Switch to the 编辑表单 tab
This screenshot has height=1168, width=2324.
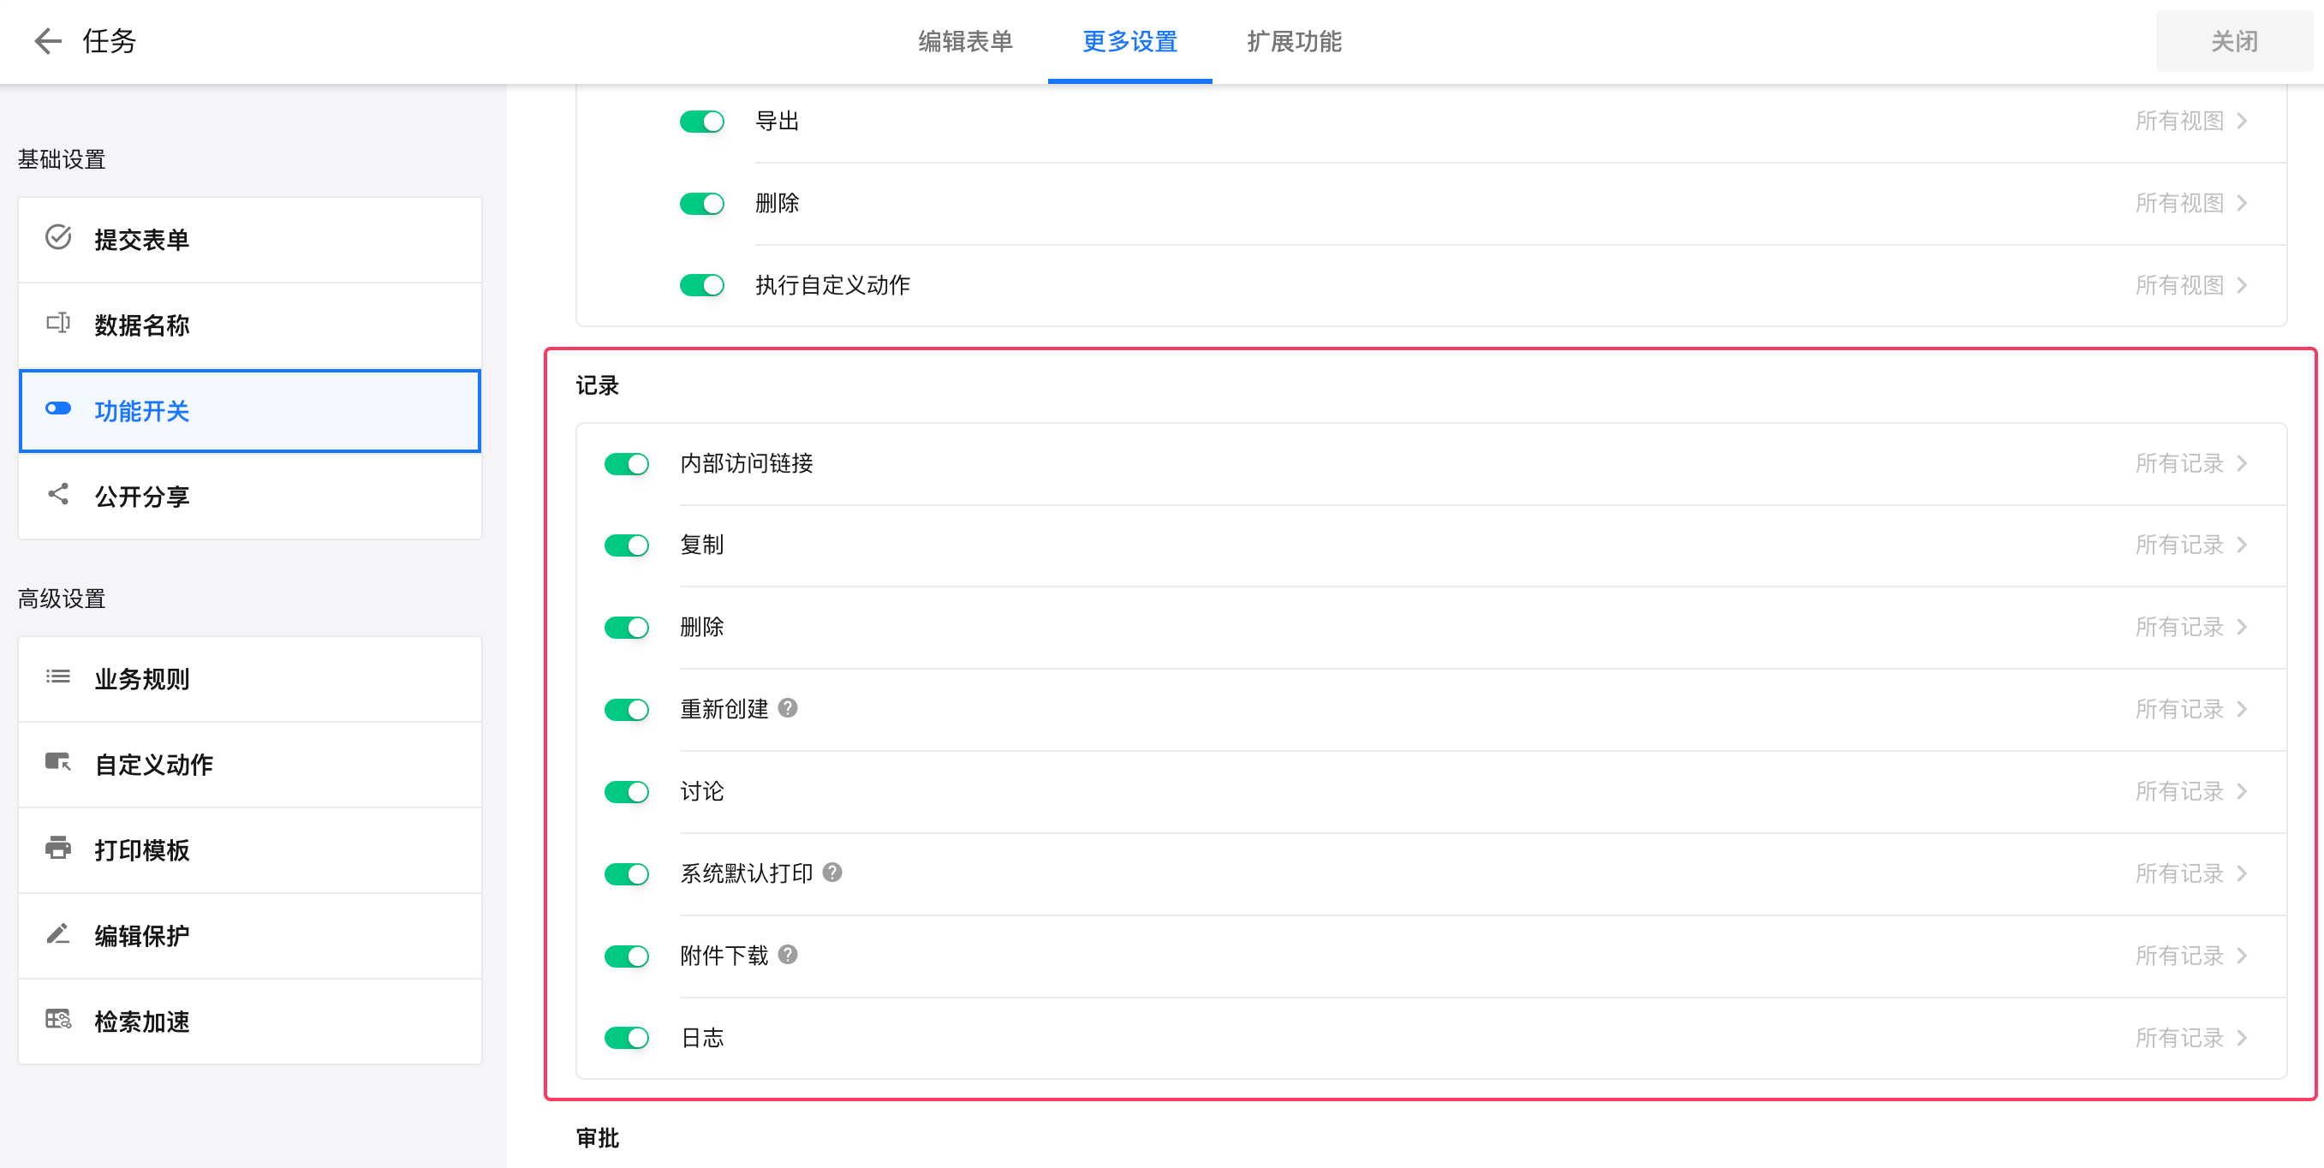(x=965, y=41)
